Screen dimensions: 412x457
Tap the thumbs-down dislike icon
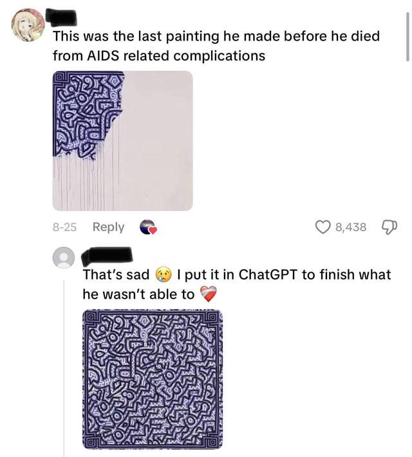pos(389,227)
